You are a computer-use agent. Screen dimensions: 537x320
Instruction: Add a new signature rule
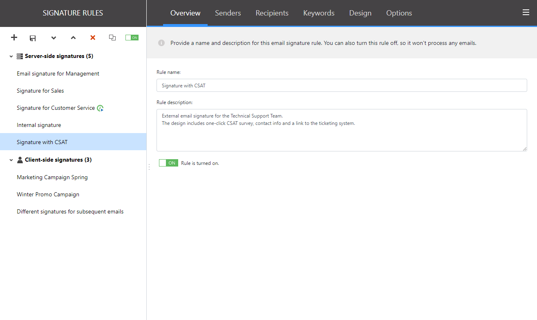click(13, 38)
